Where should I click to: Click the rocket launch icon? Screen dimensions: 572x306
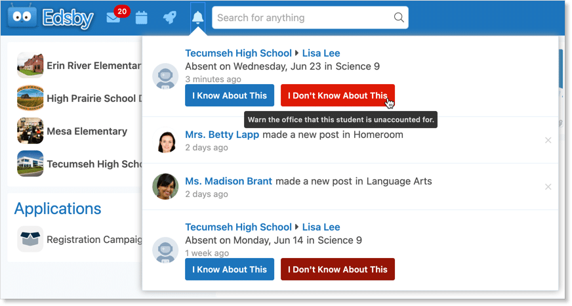[169, 18]
